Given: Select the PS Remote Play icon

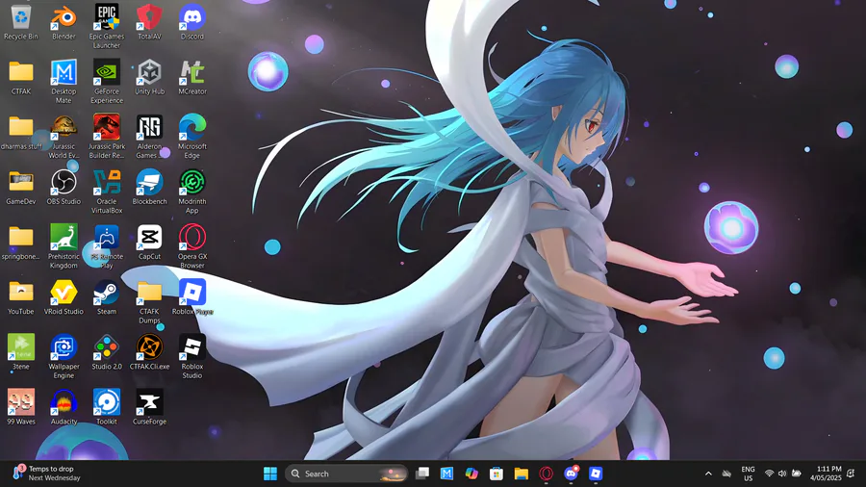Looking at the screenshot, I should pyautogui.click(x=107, y=246).
